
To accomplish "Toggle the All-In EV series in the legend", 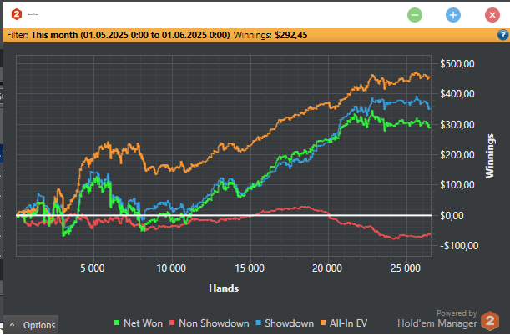I will [x=344, y=323].
